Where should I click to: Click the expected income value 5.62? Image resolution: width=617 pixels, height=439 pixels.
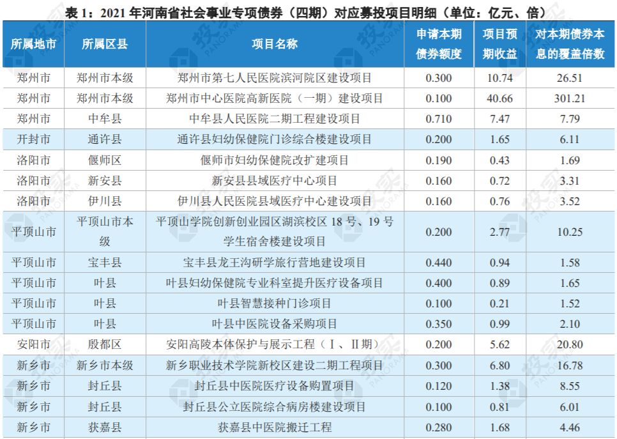coord(499,344)
